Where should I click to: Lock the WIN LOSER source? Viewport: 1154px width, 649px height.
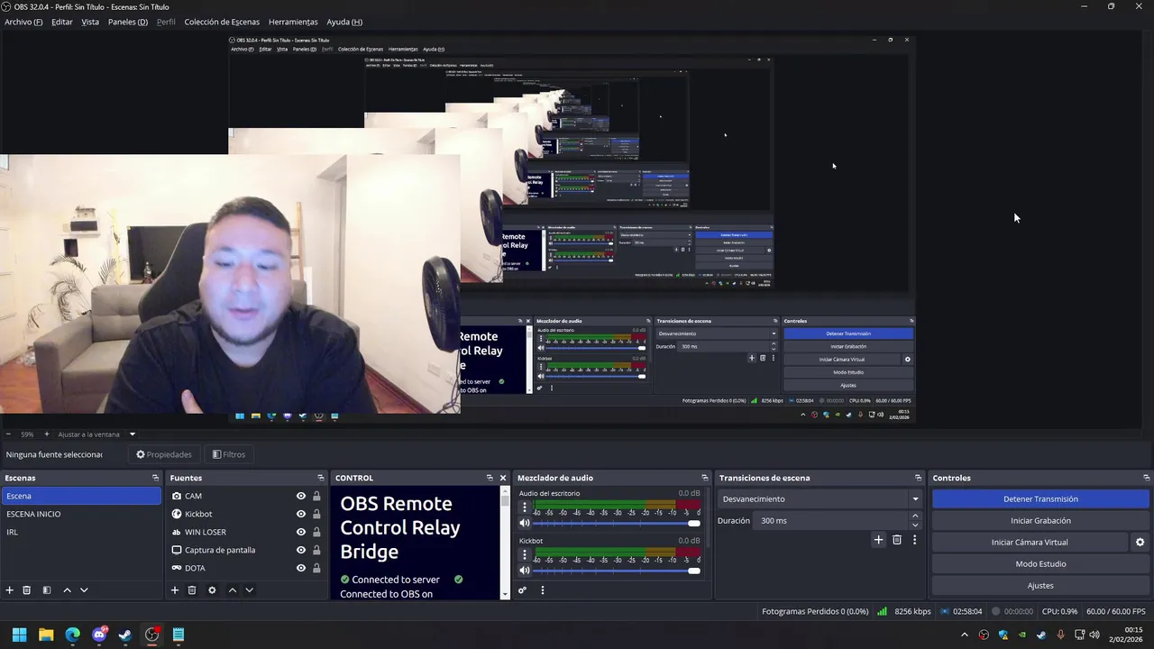point(316,532)
